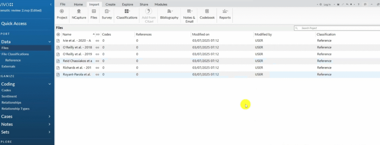Open Relationships under Coding

[x=11, y=102]
